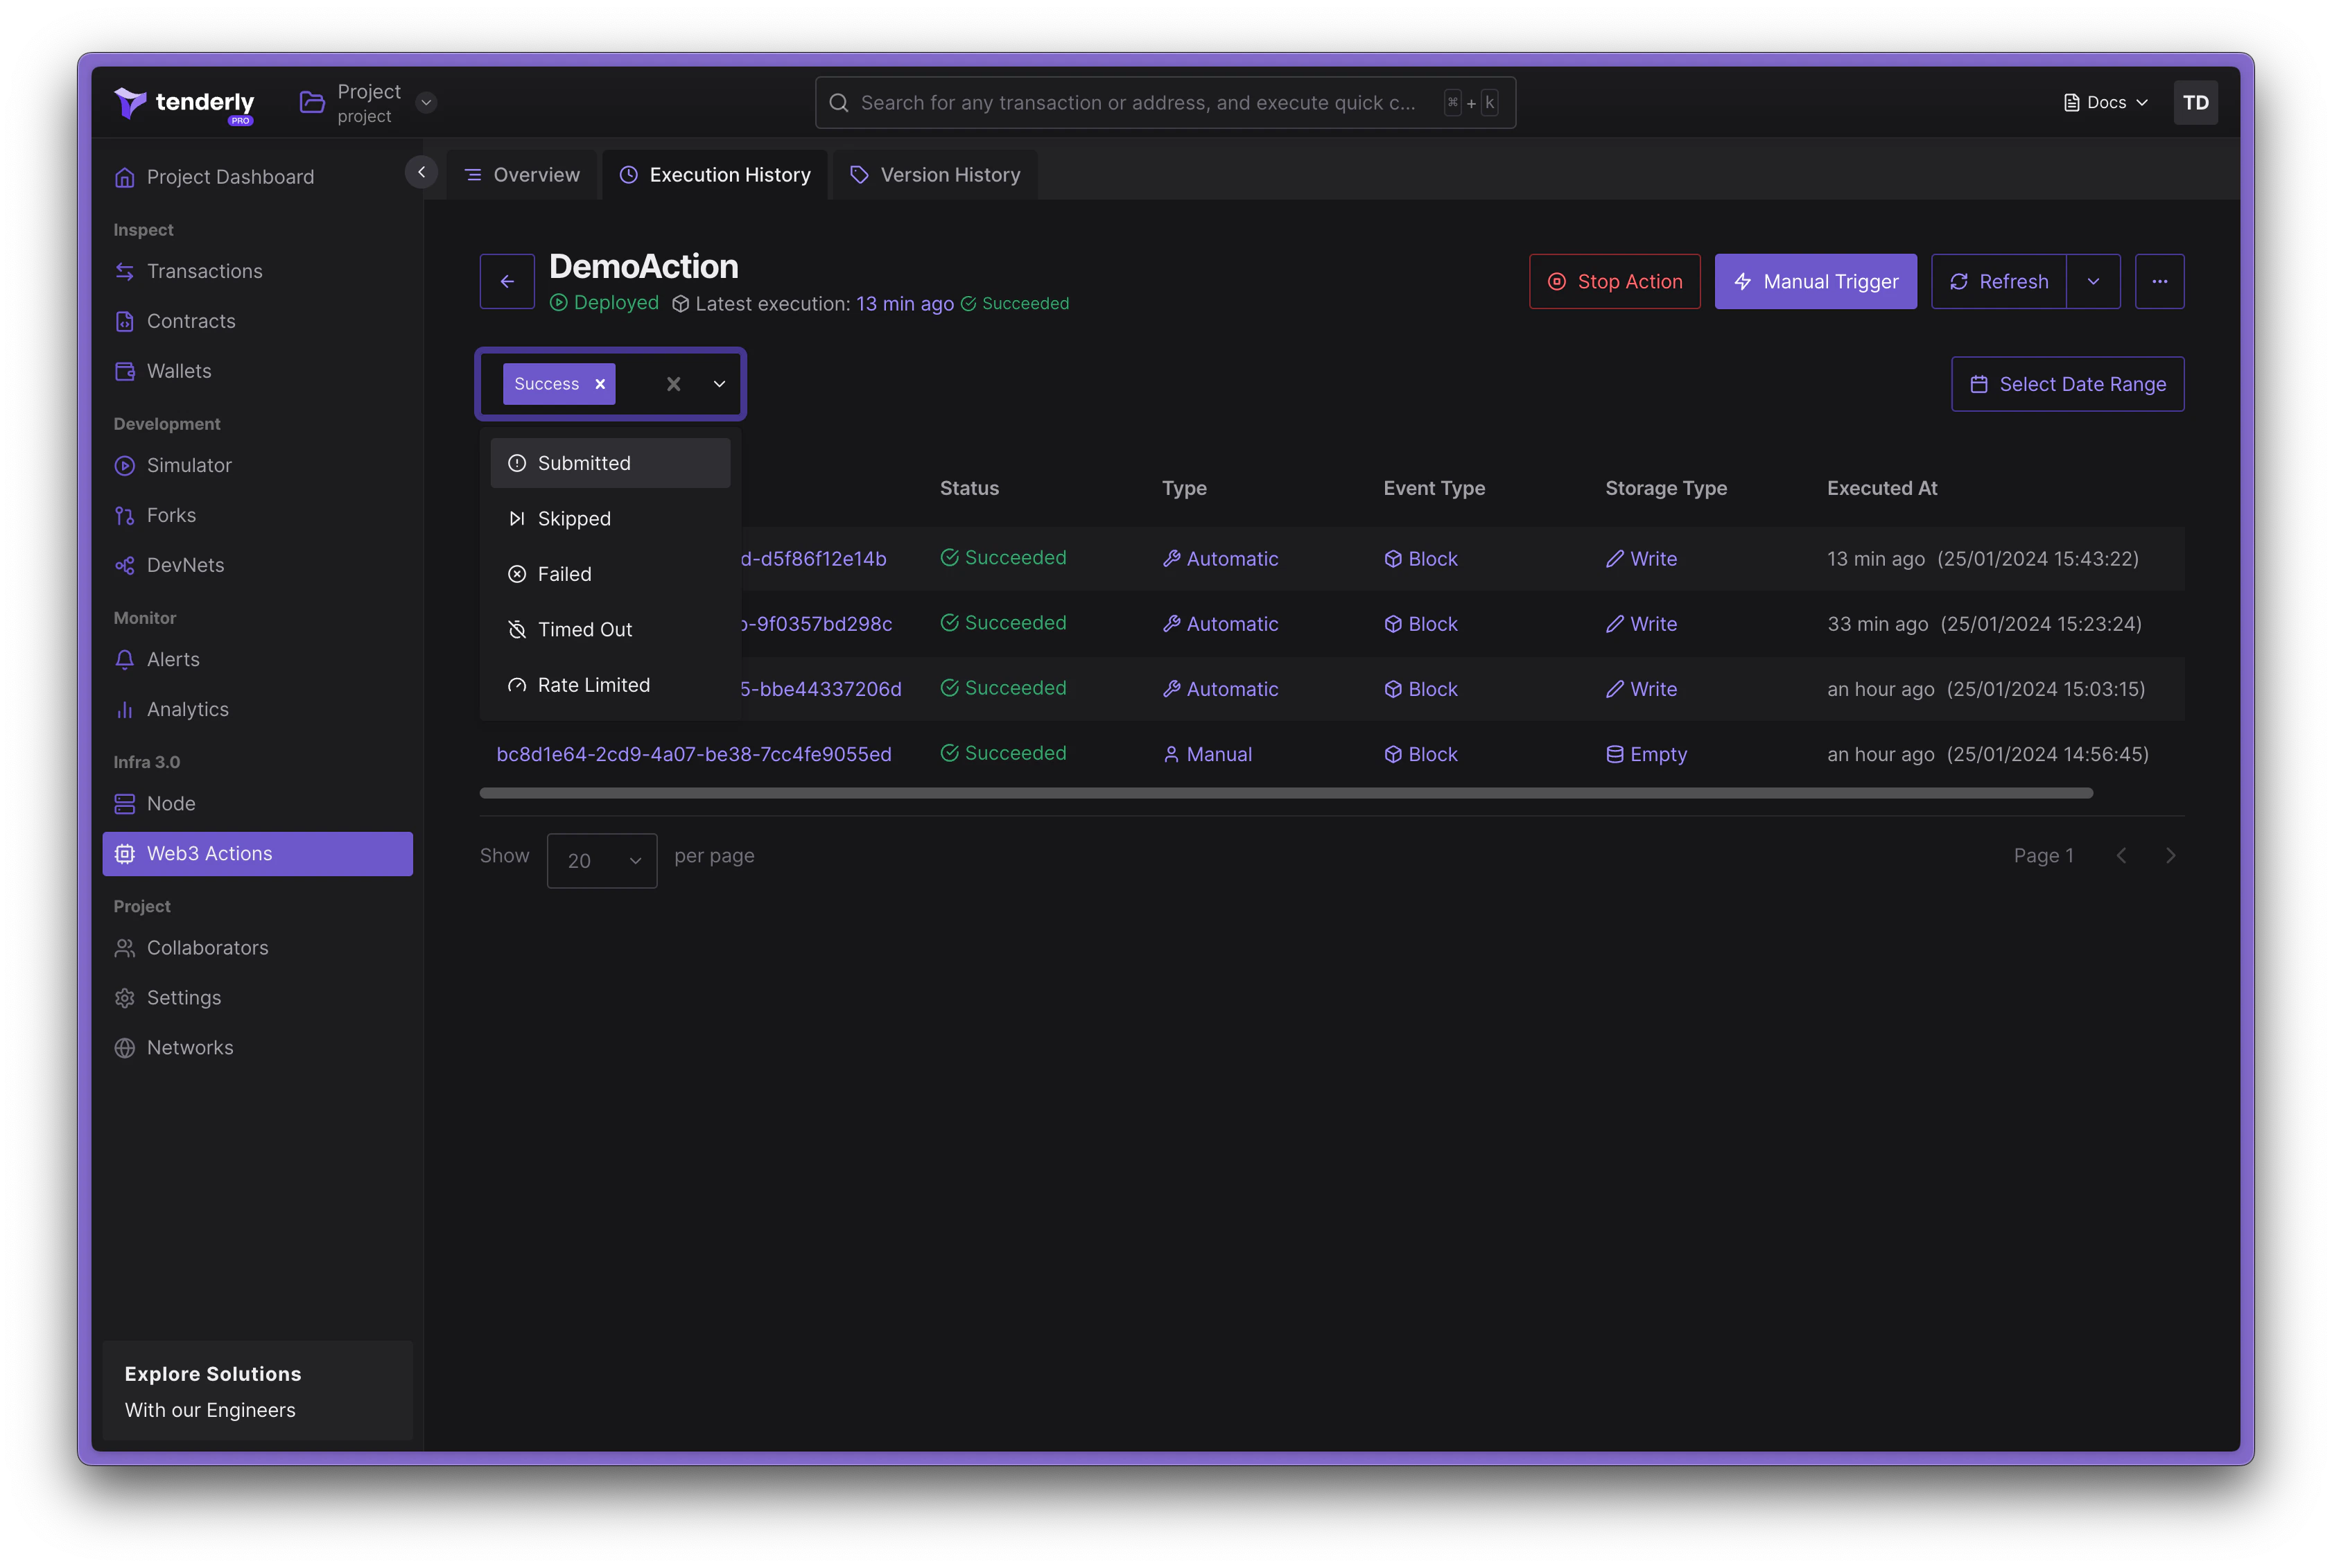2332x1568 pixels.
Task: Select the Submitted status option
Action: point(610,463)
